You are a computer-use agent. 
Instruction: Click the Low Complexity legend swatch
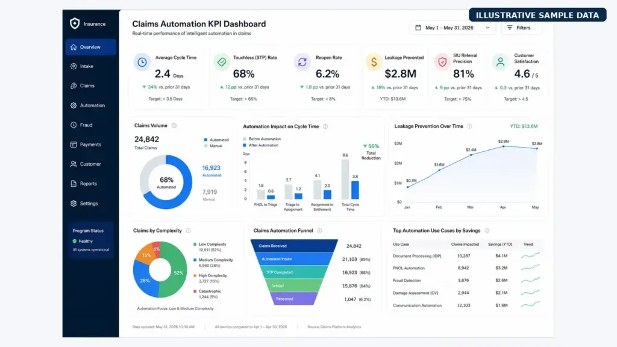click(195, 245)
